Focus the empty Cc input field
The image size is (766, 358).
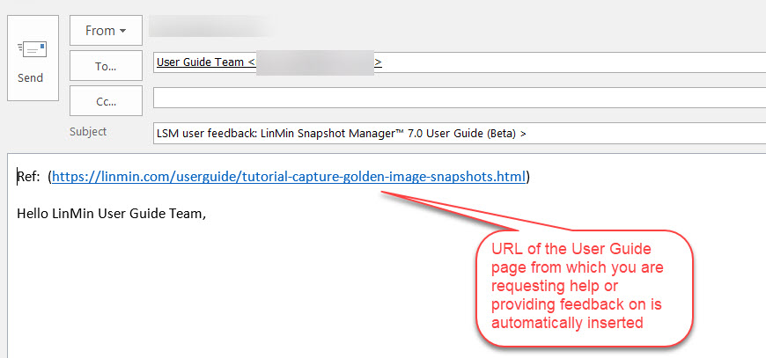tap(458, 97)
